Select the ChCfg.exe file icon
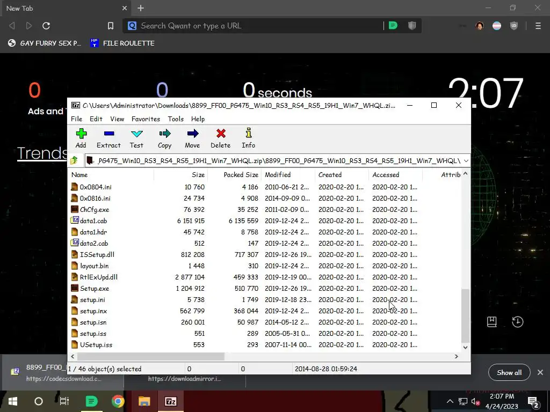 click(x=74, y=209)
